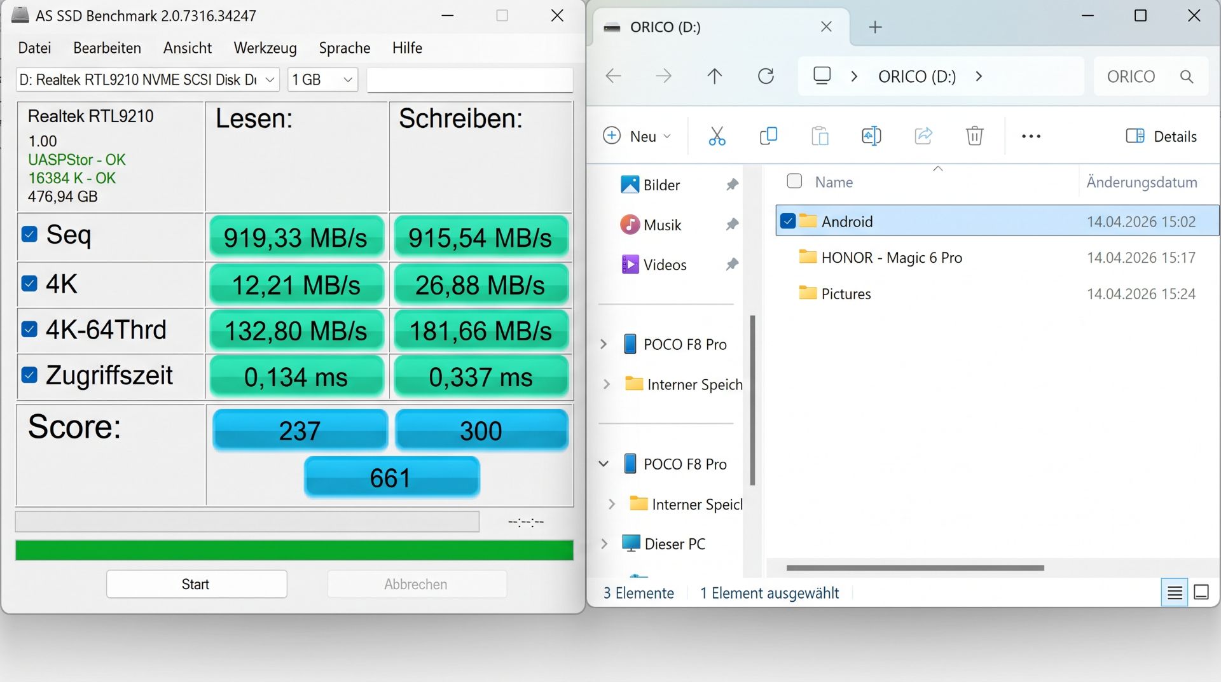Expand the first Interner Speicher entry
This screenshot has height=682, width=1221.
tap(607, 384)
